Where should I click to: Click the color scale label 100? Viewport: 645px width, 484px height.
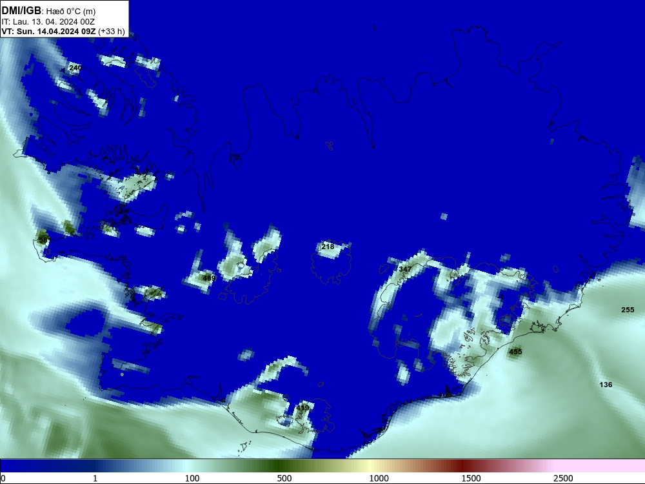point(192,478)
